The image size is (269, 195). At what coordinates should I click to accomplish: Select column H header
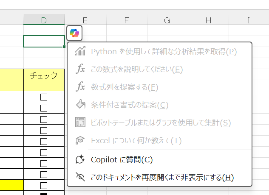tap(208, 19)
